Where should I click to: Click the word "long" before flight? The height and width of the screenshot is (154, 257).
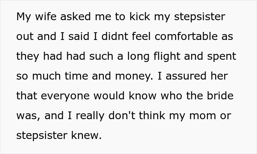coord(138,57)
